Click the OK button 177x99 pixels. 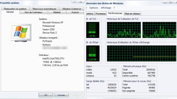click(46, 95)
